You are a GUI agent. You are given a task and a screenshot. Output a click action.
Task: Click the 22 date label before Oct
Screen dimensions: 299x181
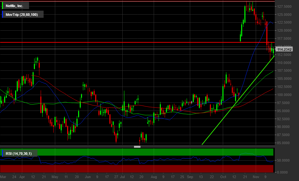coord(212,177)
